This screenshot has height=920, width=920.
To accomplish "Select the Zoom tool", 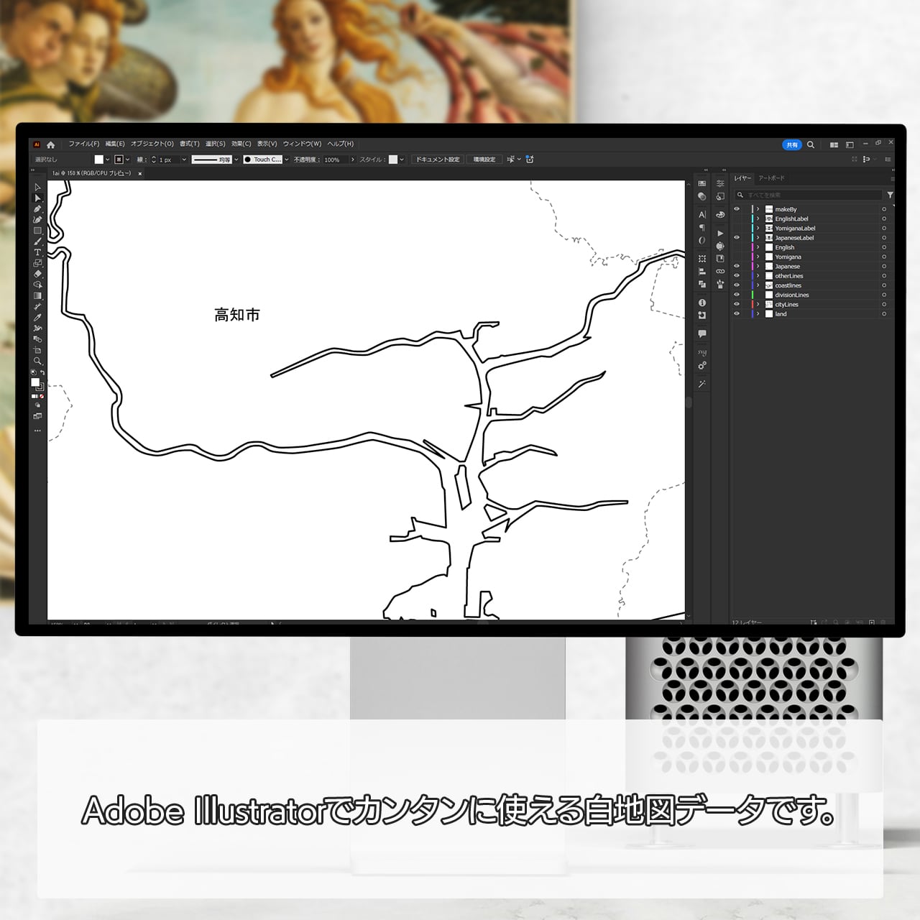I will coord(37,361).
